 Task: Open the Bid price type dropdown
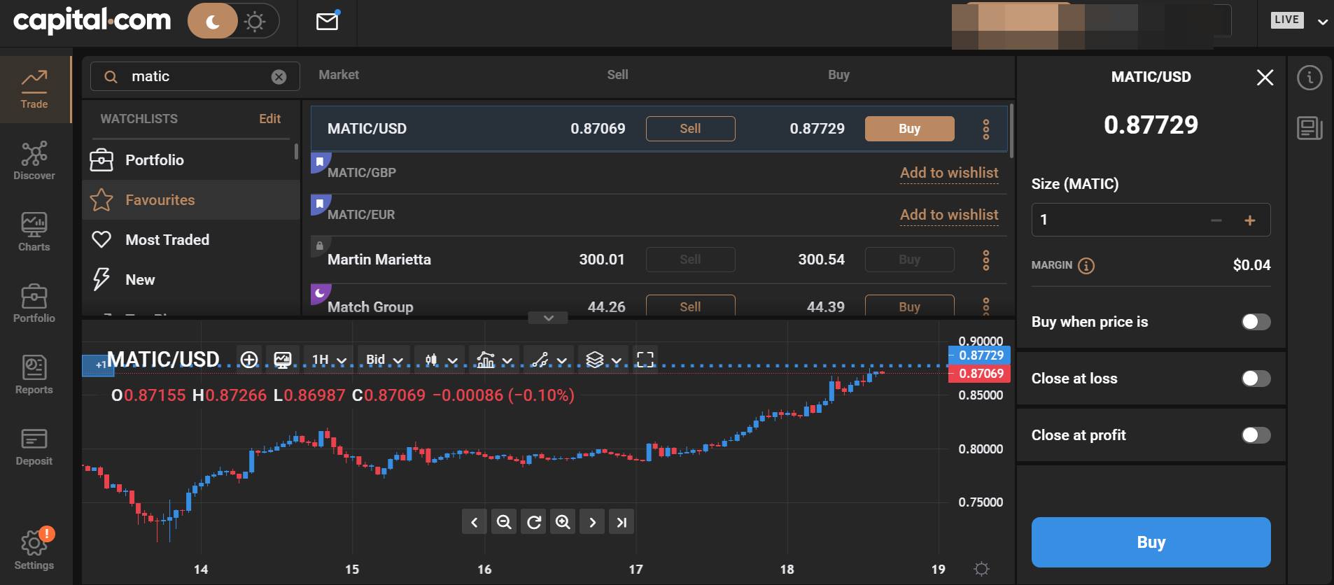pyautogui.click(x=384, y=360)
